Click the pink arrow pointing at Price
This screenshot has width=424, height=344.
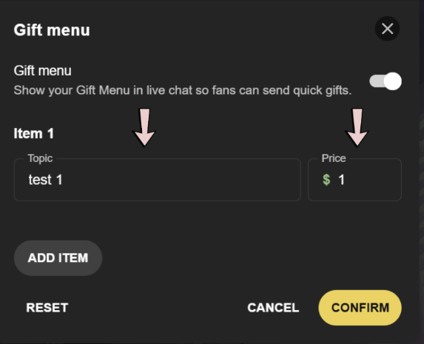357,127
